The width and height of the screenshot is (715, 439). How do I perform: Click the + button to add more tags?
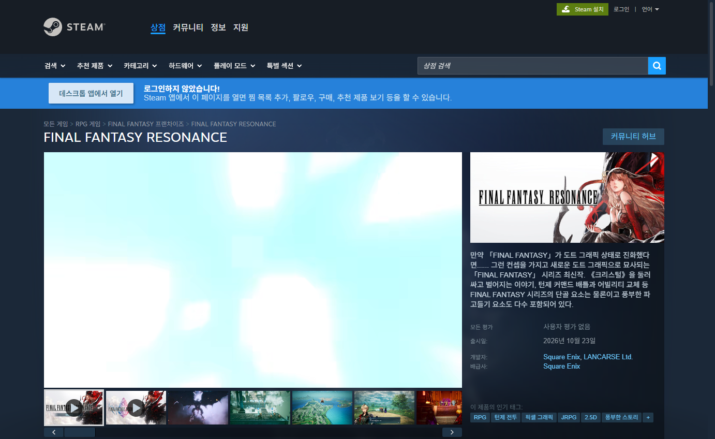pyautogui.click(x=648, y=417)
